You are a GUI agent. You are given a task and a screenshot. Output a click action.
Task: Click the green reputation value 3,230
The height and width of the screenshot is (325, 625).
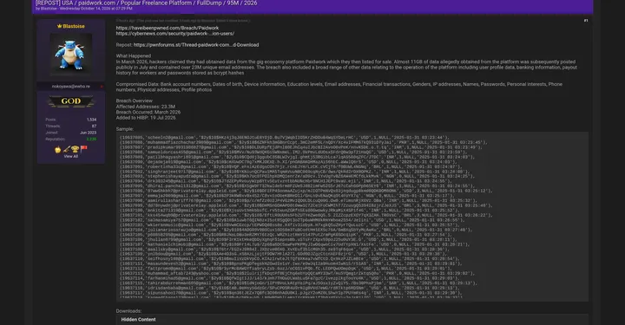coord(92,140)
